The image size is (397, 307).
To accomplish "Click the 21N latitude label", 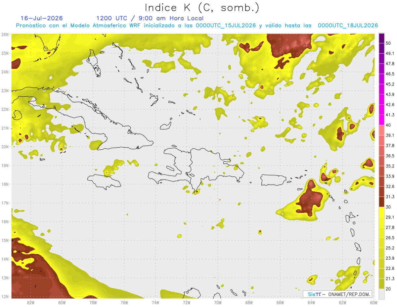I will tap(5, 128).
